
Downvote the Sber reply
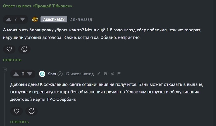click(30, 74)
